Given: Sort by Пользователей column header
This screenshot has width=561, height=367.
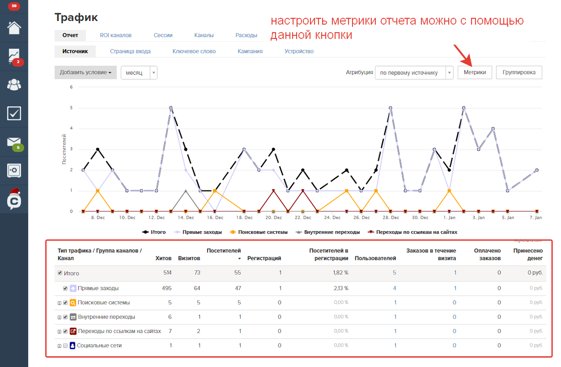Looking at the screenshot, I should click(x=375, y=258).
